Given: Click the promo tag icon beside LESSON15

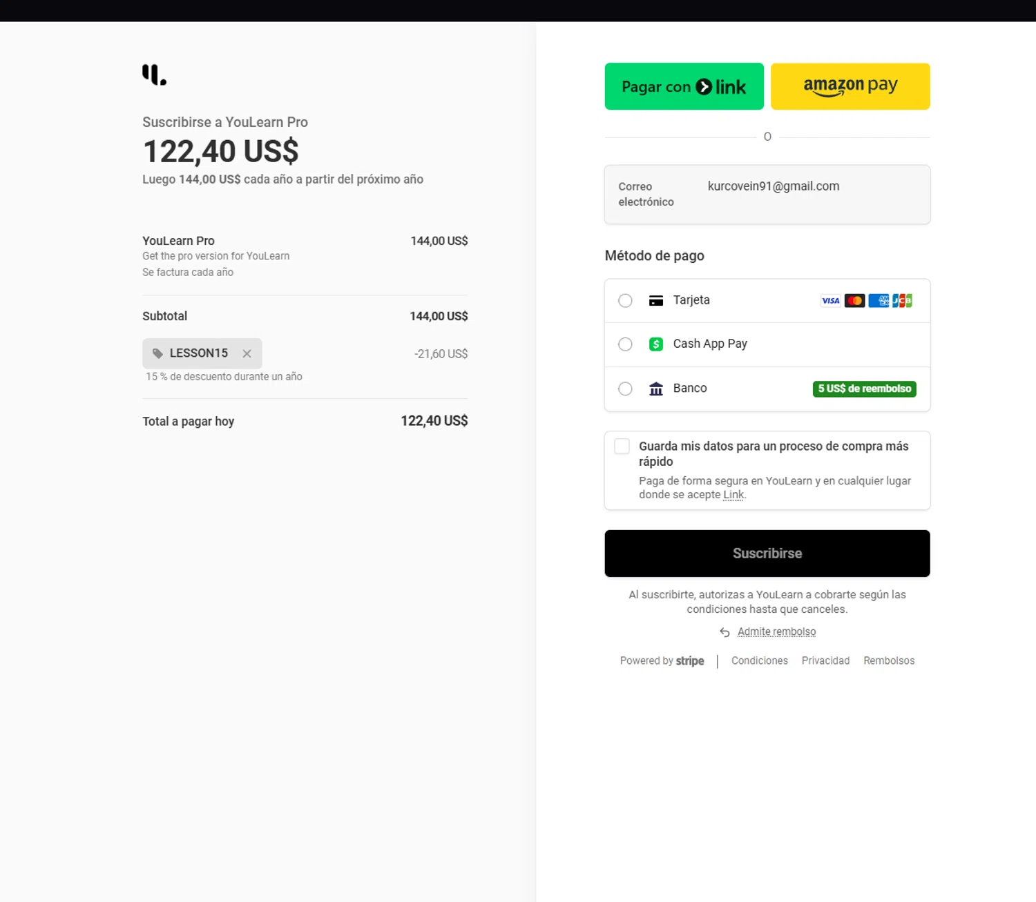Looking at the screenshot, I should [157, 353].
